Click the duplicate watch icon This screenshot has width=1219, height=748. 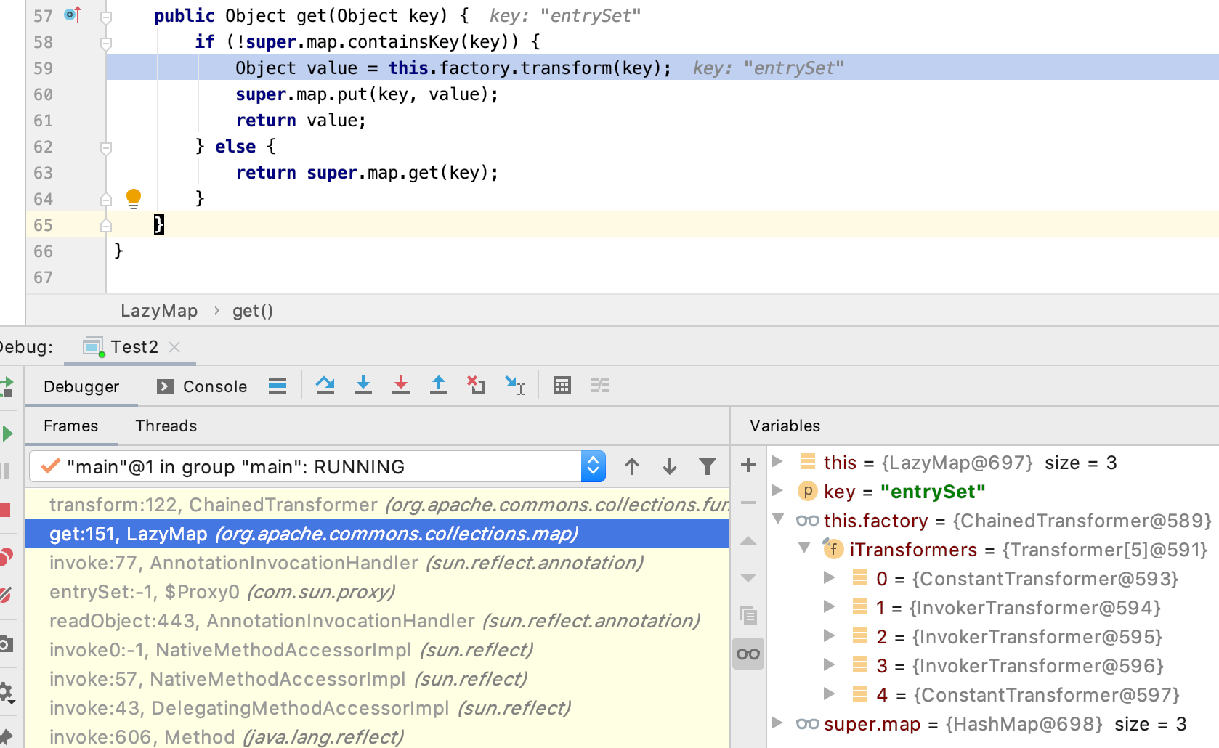(x=748, y=616)
